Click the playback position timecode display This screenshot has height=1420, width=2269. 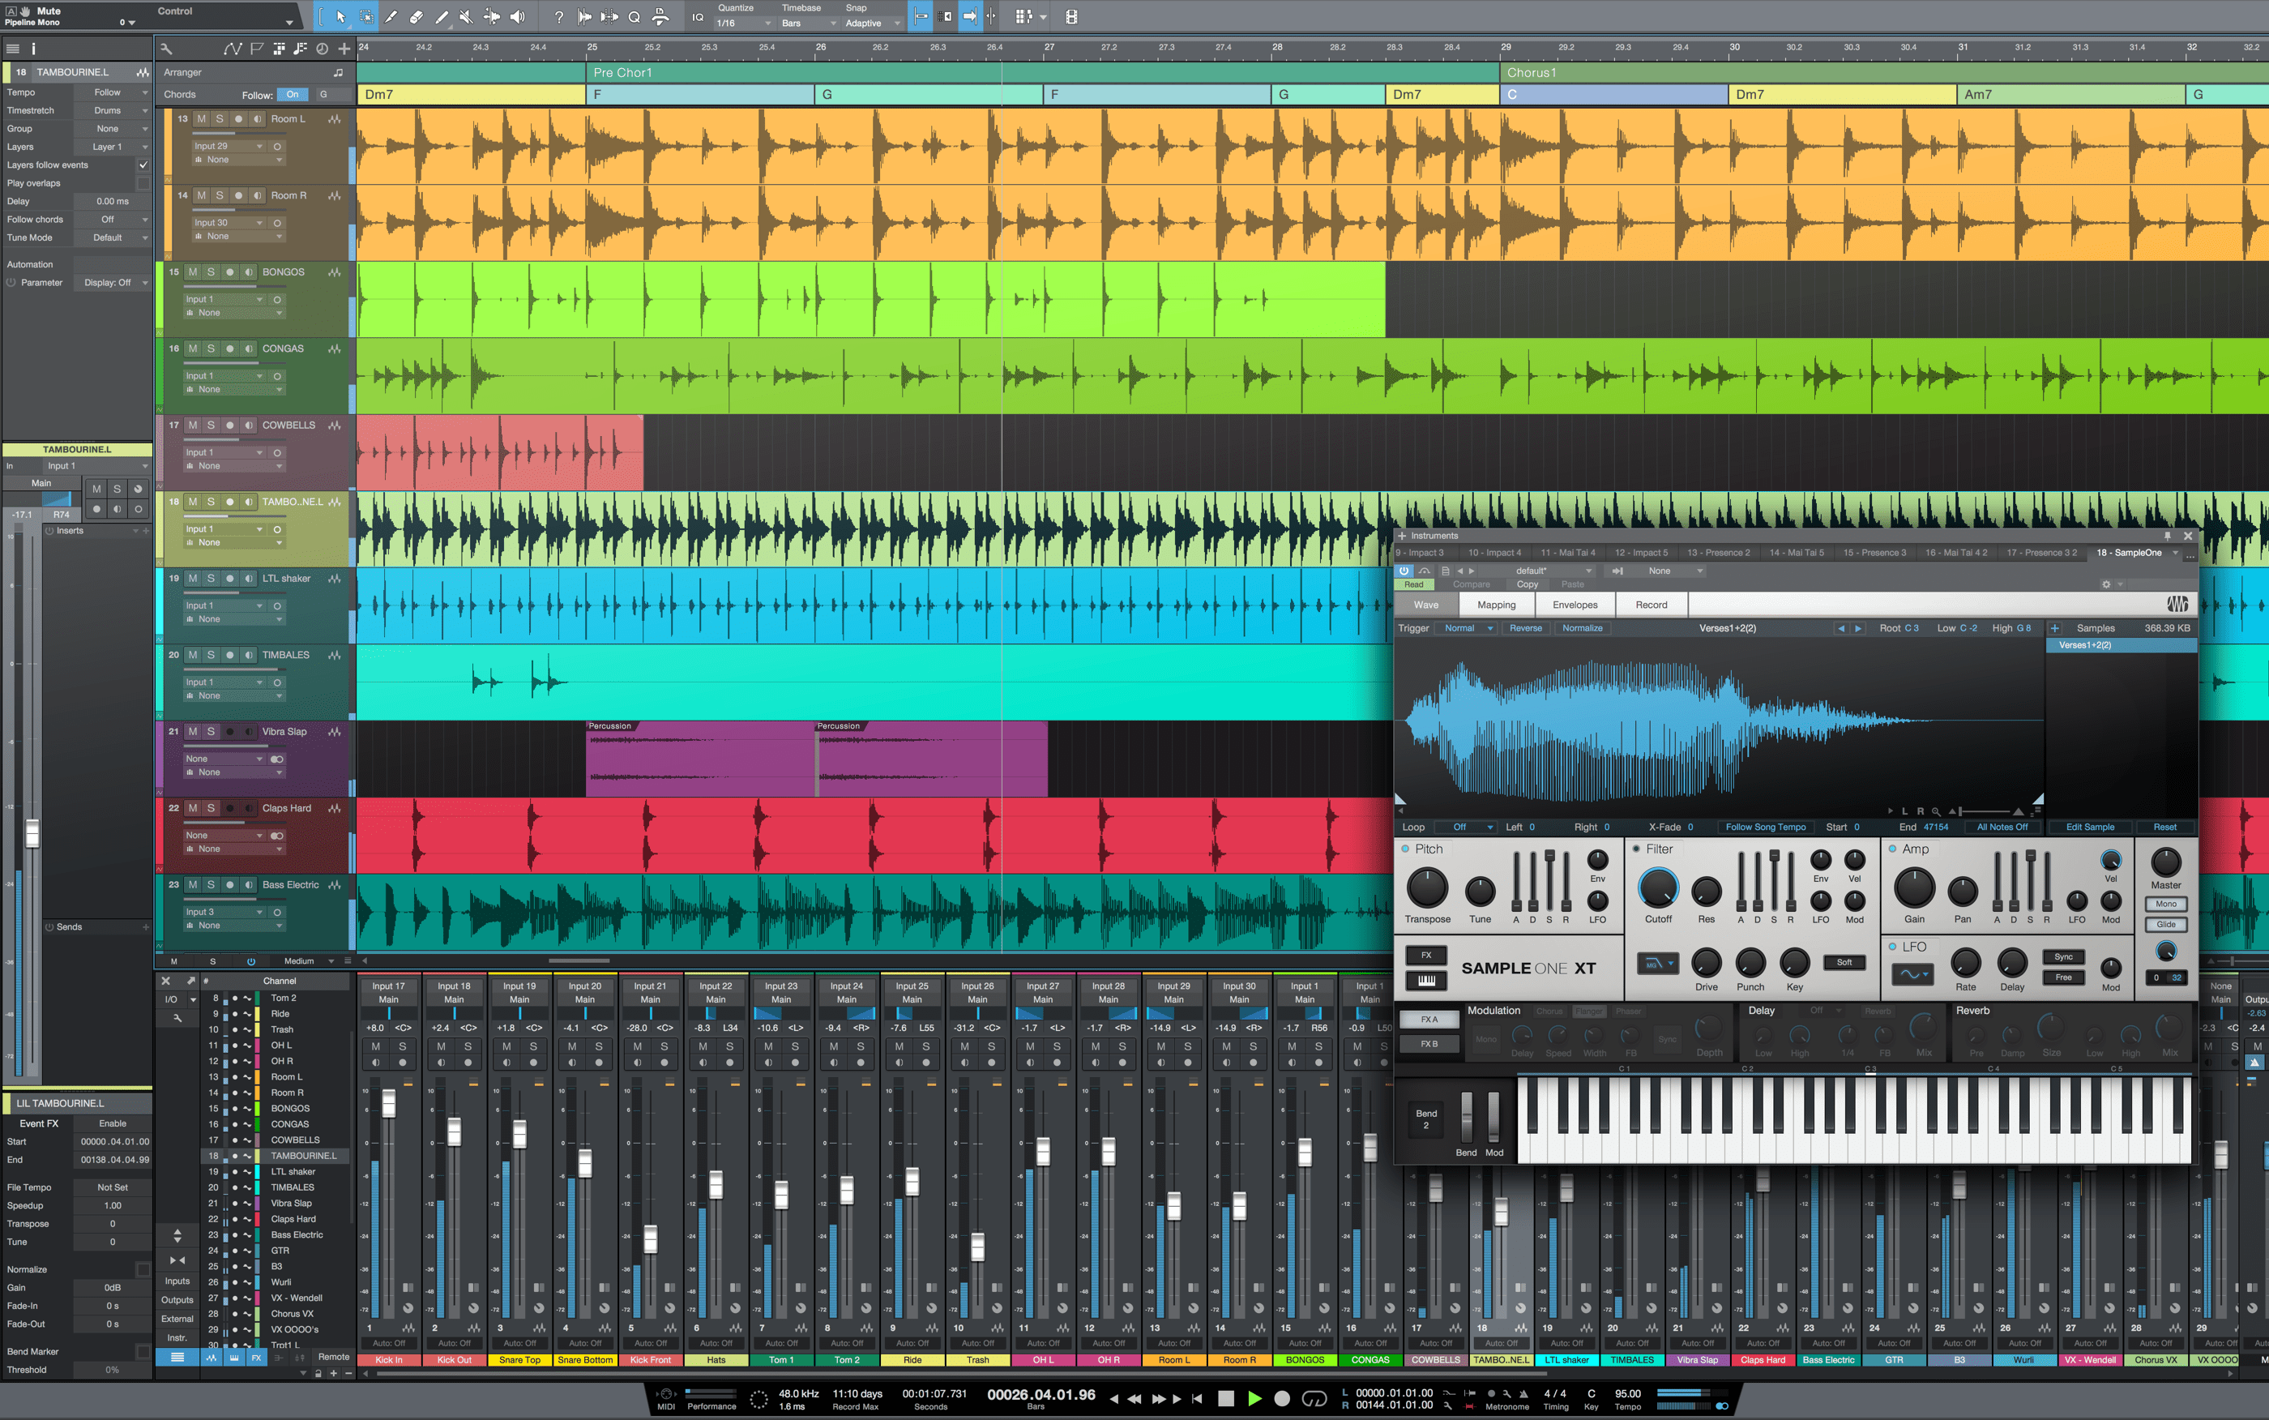tap(1038, 1399)
